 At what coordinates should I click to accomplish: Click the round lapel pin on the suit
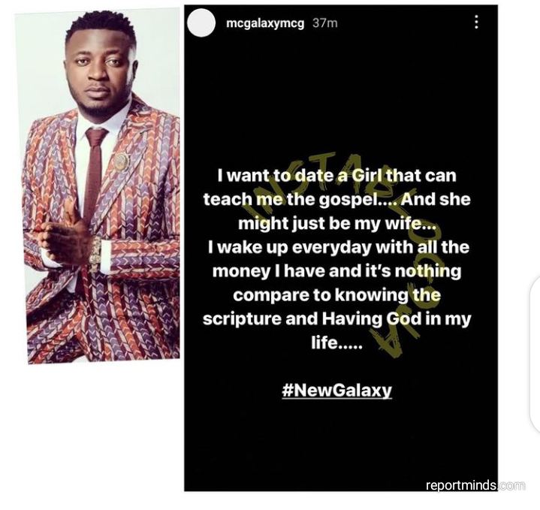(122, 161)
